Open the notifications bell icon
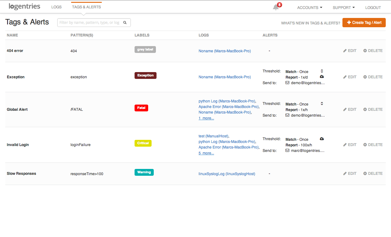391x237 pixels. point(276,7)
